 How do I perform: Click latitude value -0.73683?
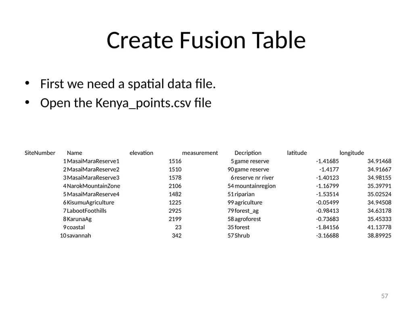pyautogui.click(x=327, y=219)
